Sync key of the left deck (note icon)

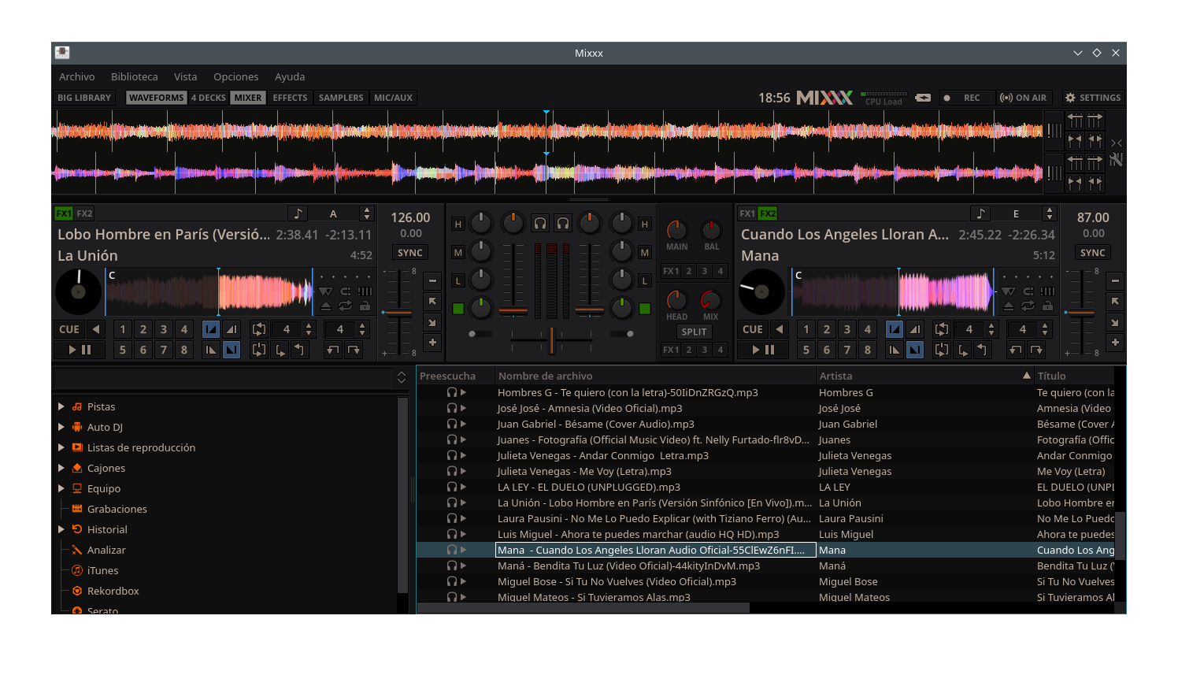(298, 213)
